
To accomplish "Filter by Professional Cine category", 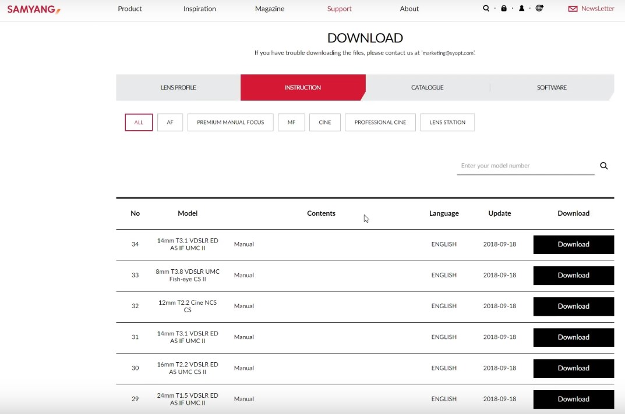I will [x=380, y=122].
